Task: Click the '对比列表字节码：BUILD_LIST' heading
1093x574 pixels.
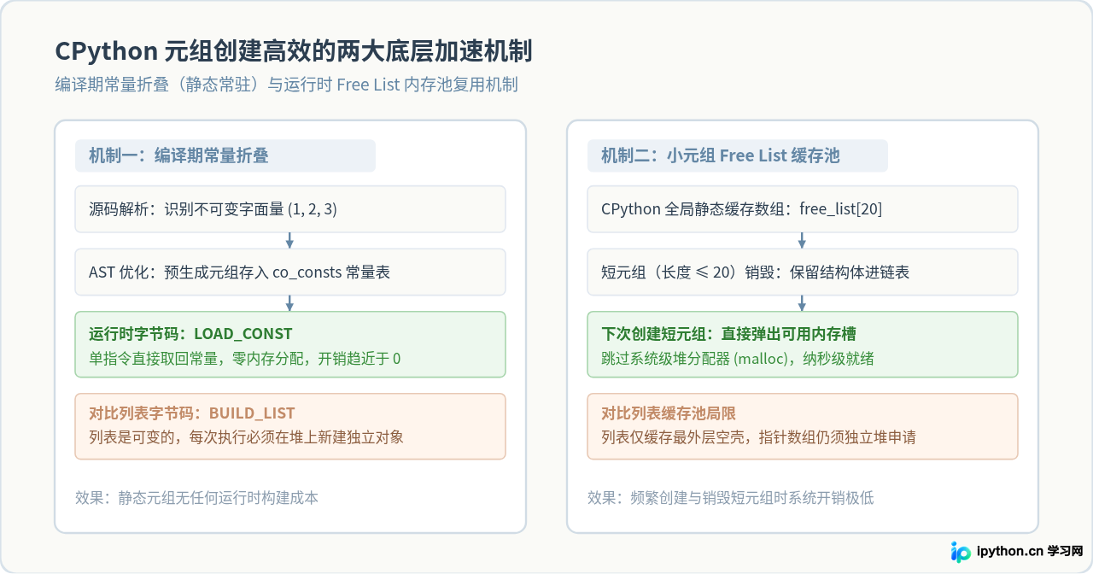Action: pyautogui.click(x=192, y=413)
